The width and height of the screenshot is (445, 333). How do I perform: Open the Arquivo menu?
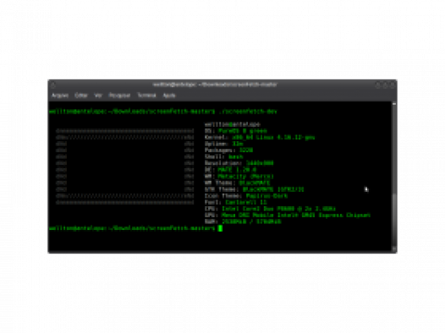60,96
